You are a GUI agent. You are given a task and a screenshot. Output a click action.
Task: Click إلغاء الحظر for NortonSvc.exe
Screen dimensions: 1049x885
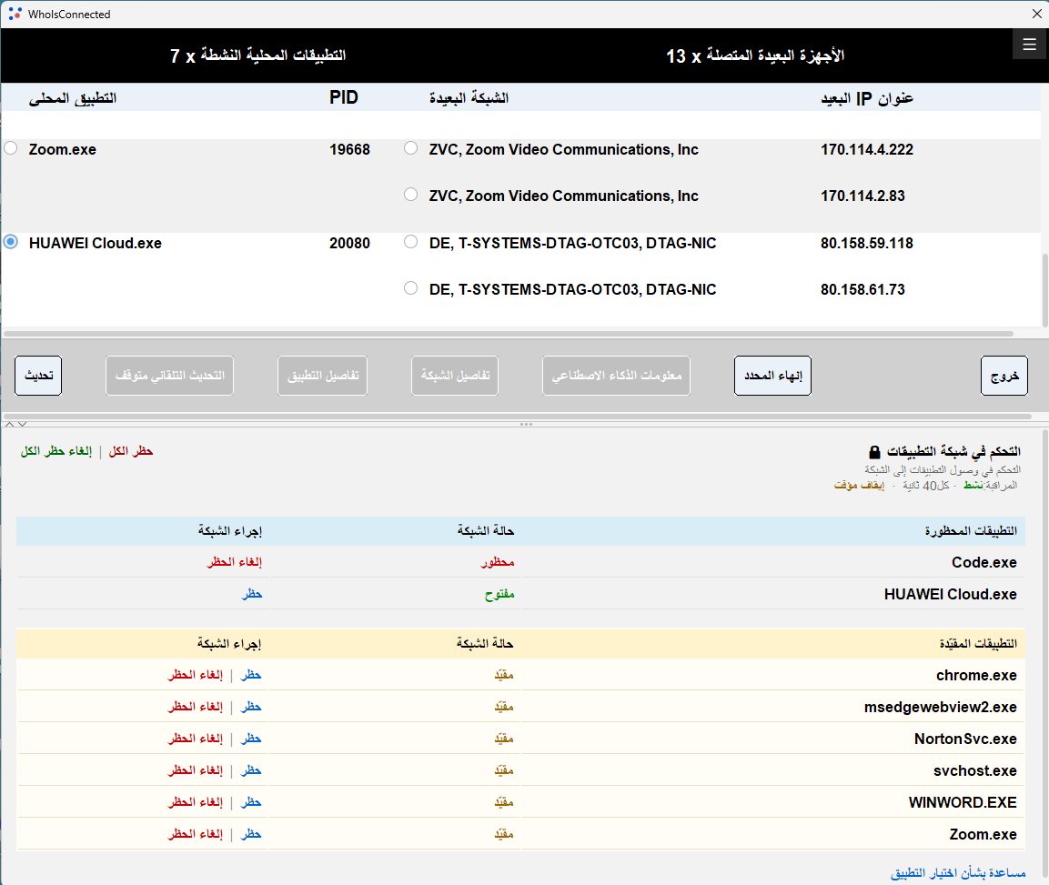196,739
